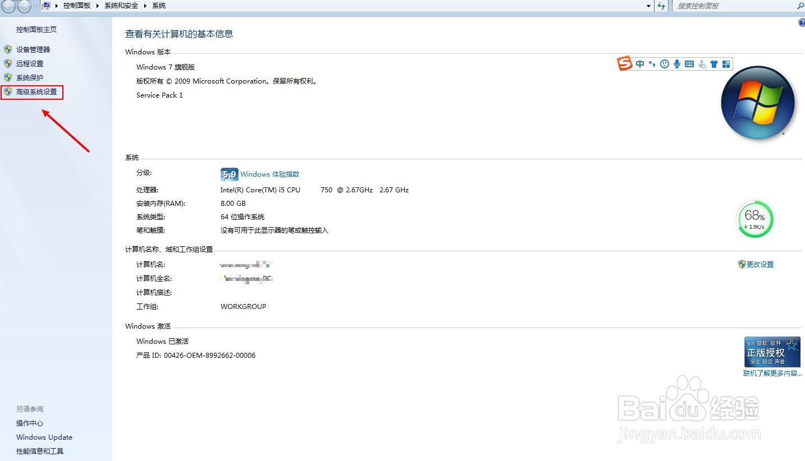Click the Control Panel computer icon in address bar
Screen dimensions: 805x461
[x=47, y=6]
